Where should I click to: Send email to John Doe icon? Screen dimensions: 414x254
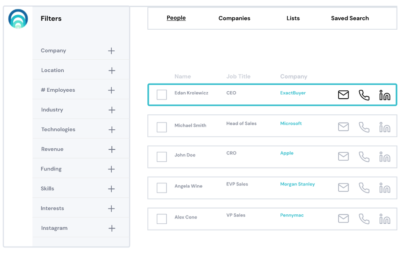click(x=343, y=157)
